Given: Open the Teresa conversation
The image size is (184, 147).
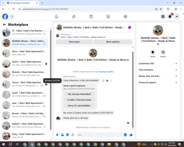Looking at the screenshot, I should pos(25,84).
